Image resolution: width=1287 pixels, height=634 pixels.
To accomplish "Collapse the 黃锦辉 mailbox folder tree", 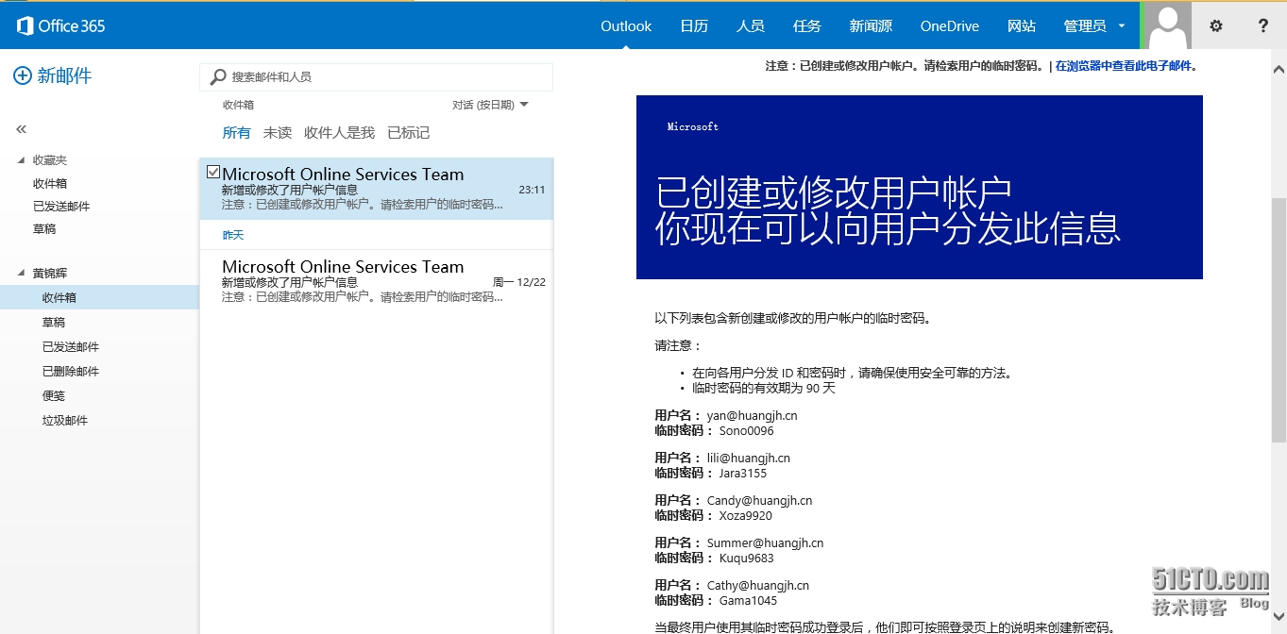I will [x=22, y=274].
